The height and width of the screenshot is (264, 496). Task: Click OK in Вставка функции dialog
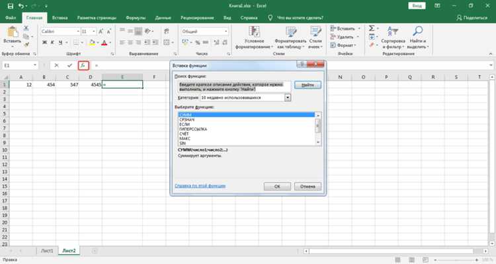277,187
